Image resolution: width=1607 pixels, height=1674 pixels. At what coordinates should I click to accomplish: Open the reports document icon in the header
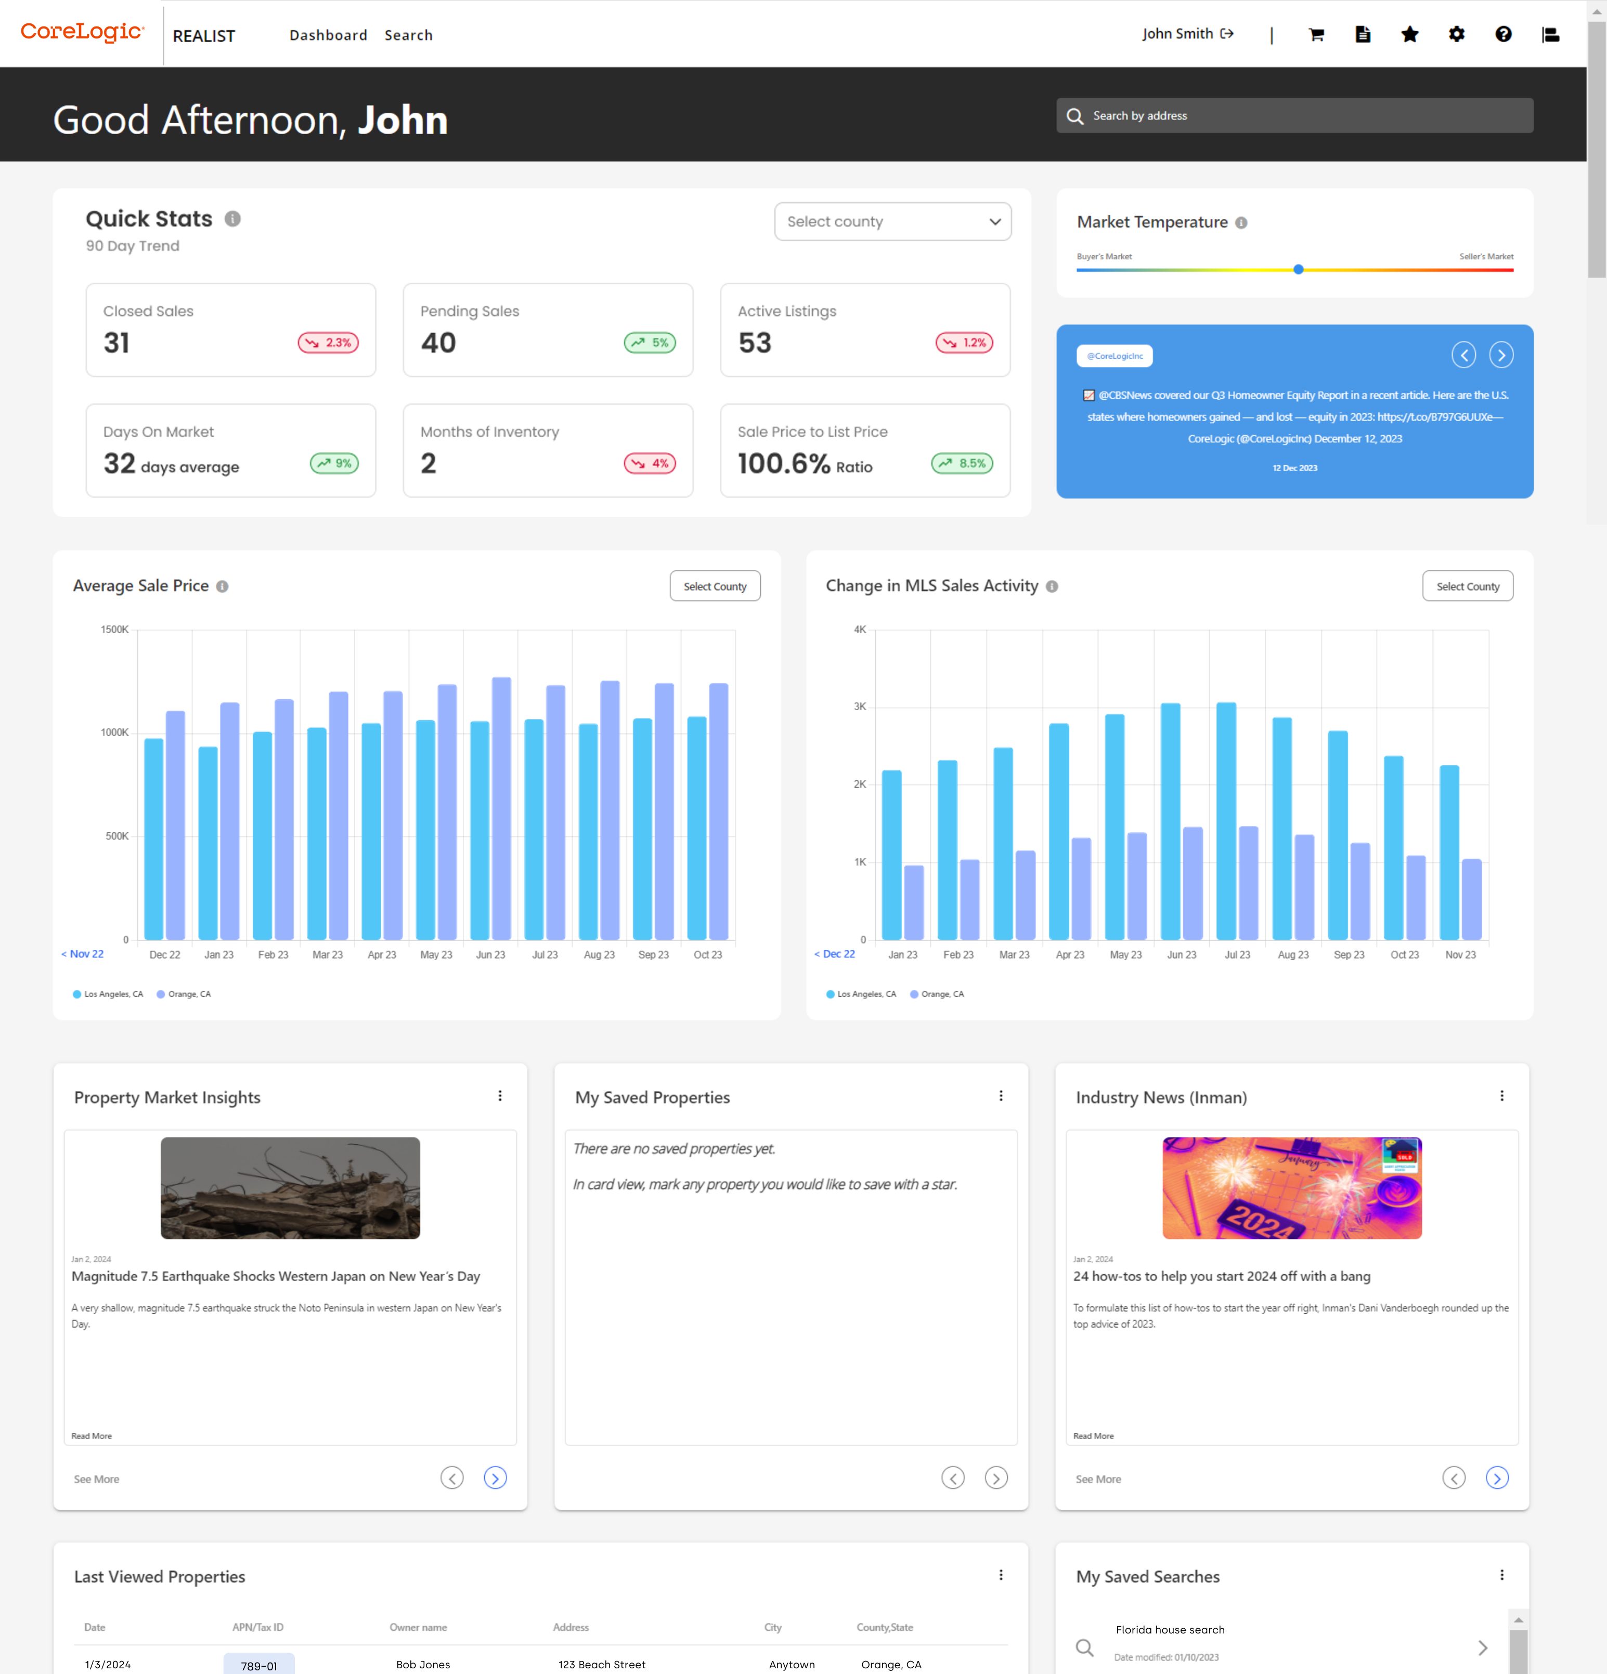coord(1364,34)
